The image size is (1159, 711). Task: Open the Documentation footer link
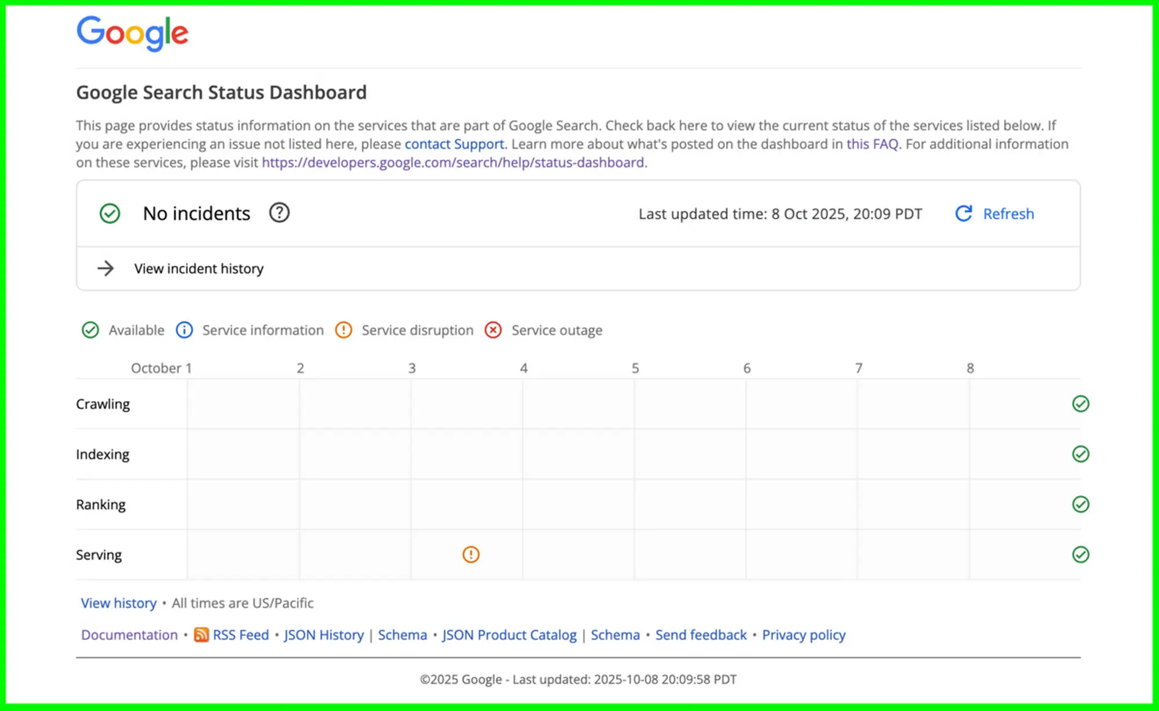pos(129,635)
